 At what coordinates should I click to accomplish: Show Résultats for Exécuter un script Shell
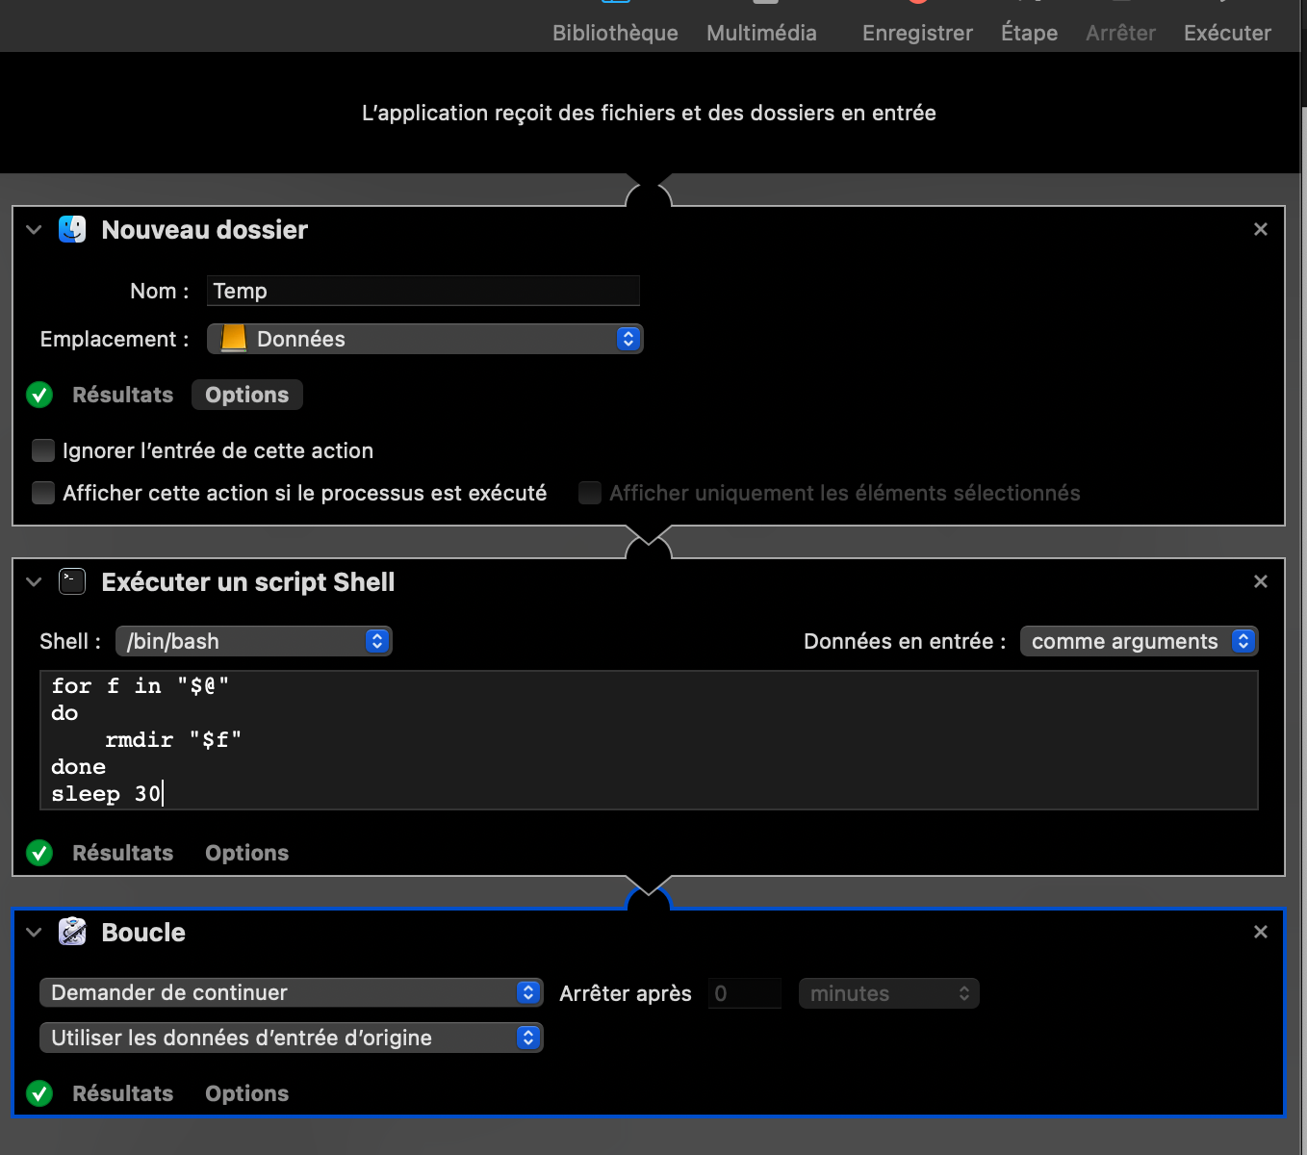click(123, 853)
